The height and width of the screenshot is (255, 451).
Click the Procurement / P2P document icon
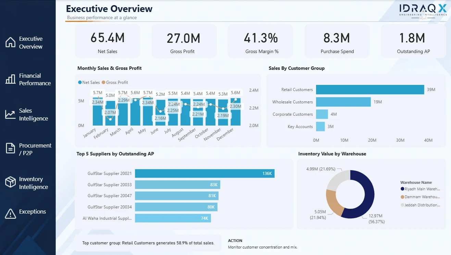[11, 148]
